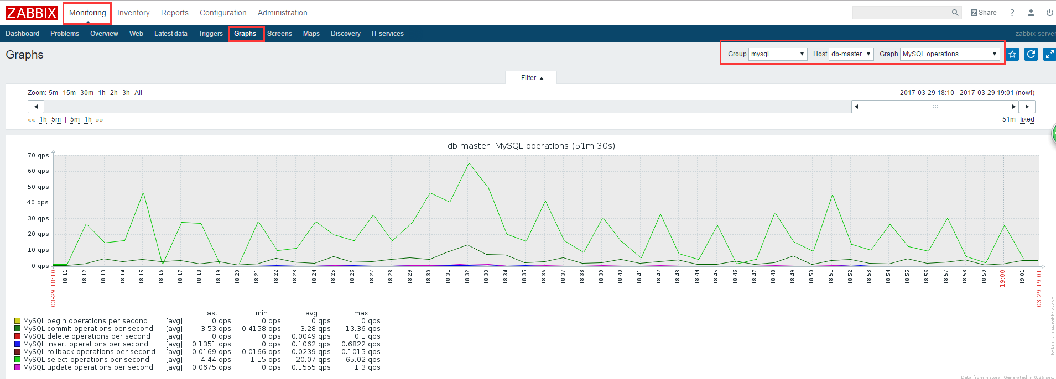Click the sign out power icon
The height and width of the screenshot is (379, 1056).
[x=1049, y=13]
